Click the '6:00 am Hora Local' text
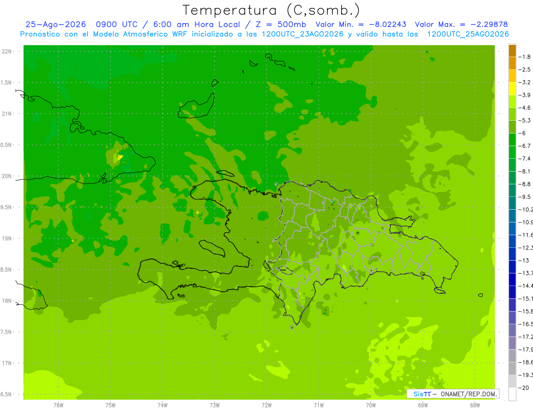The height and width of the screenshot is (411, 533). tap(196, 24)
